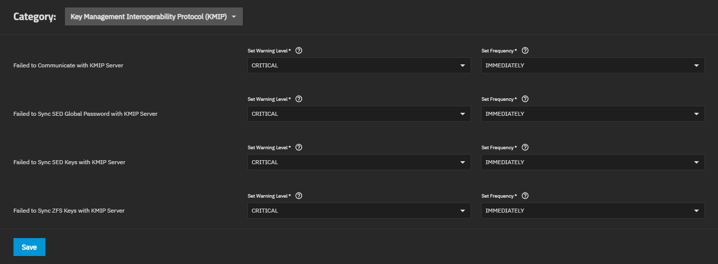Click 'Failed to Communicate with KMIP Server' label
Image resolution: width=718 pixels, height=264 pixels.
(x=68, y=65)
